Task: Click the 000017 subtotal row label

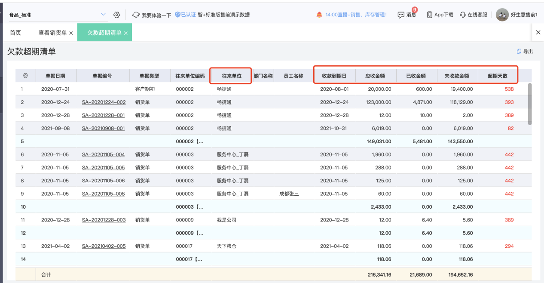Action: point(189,259)
